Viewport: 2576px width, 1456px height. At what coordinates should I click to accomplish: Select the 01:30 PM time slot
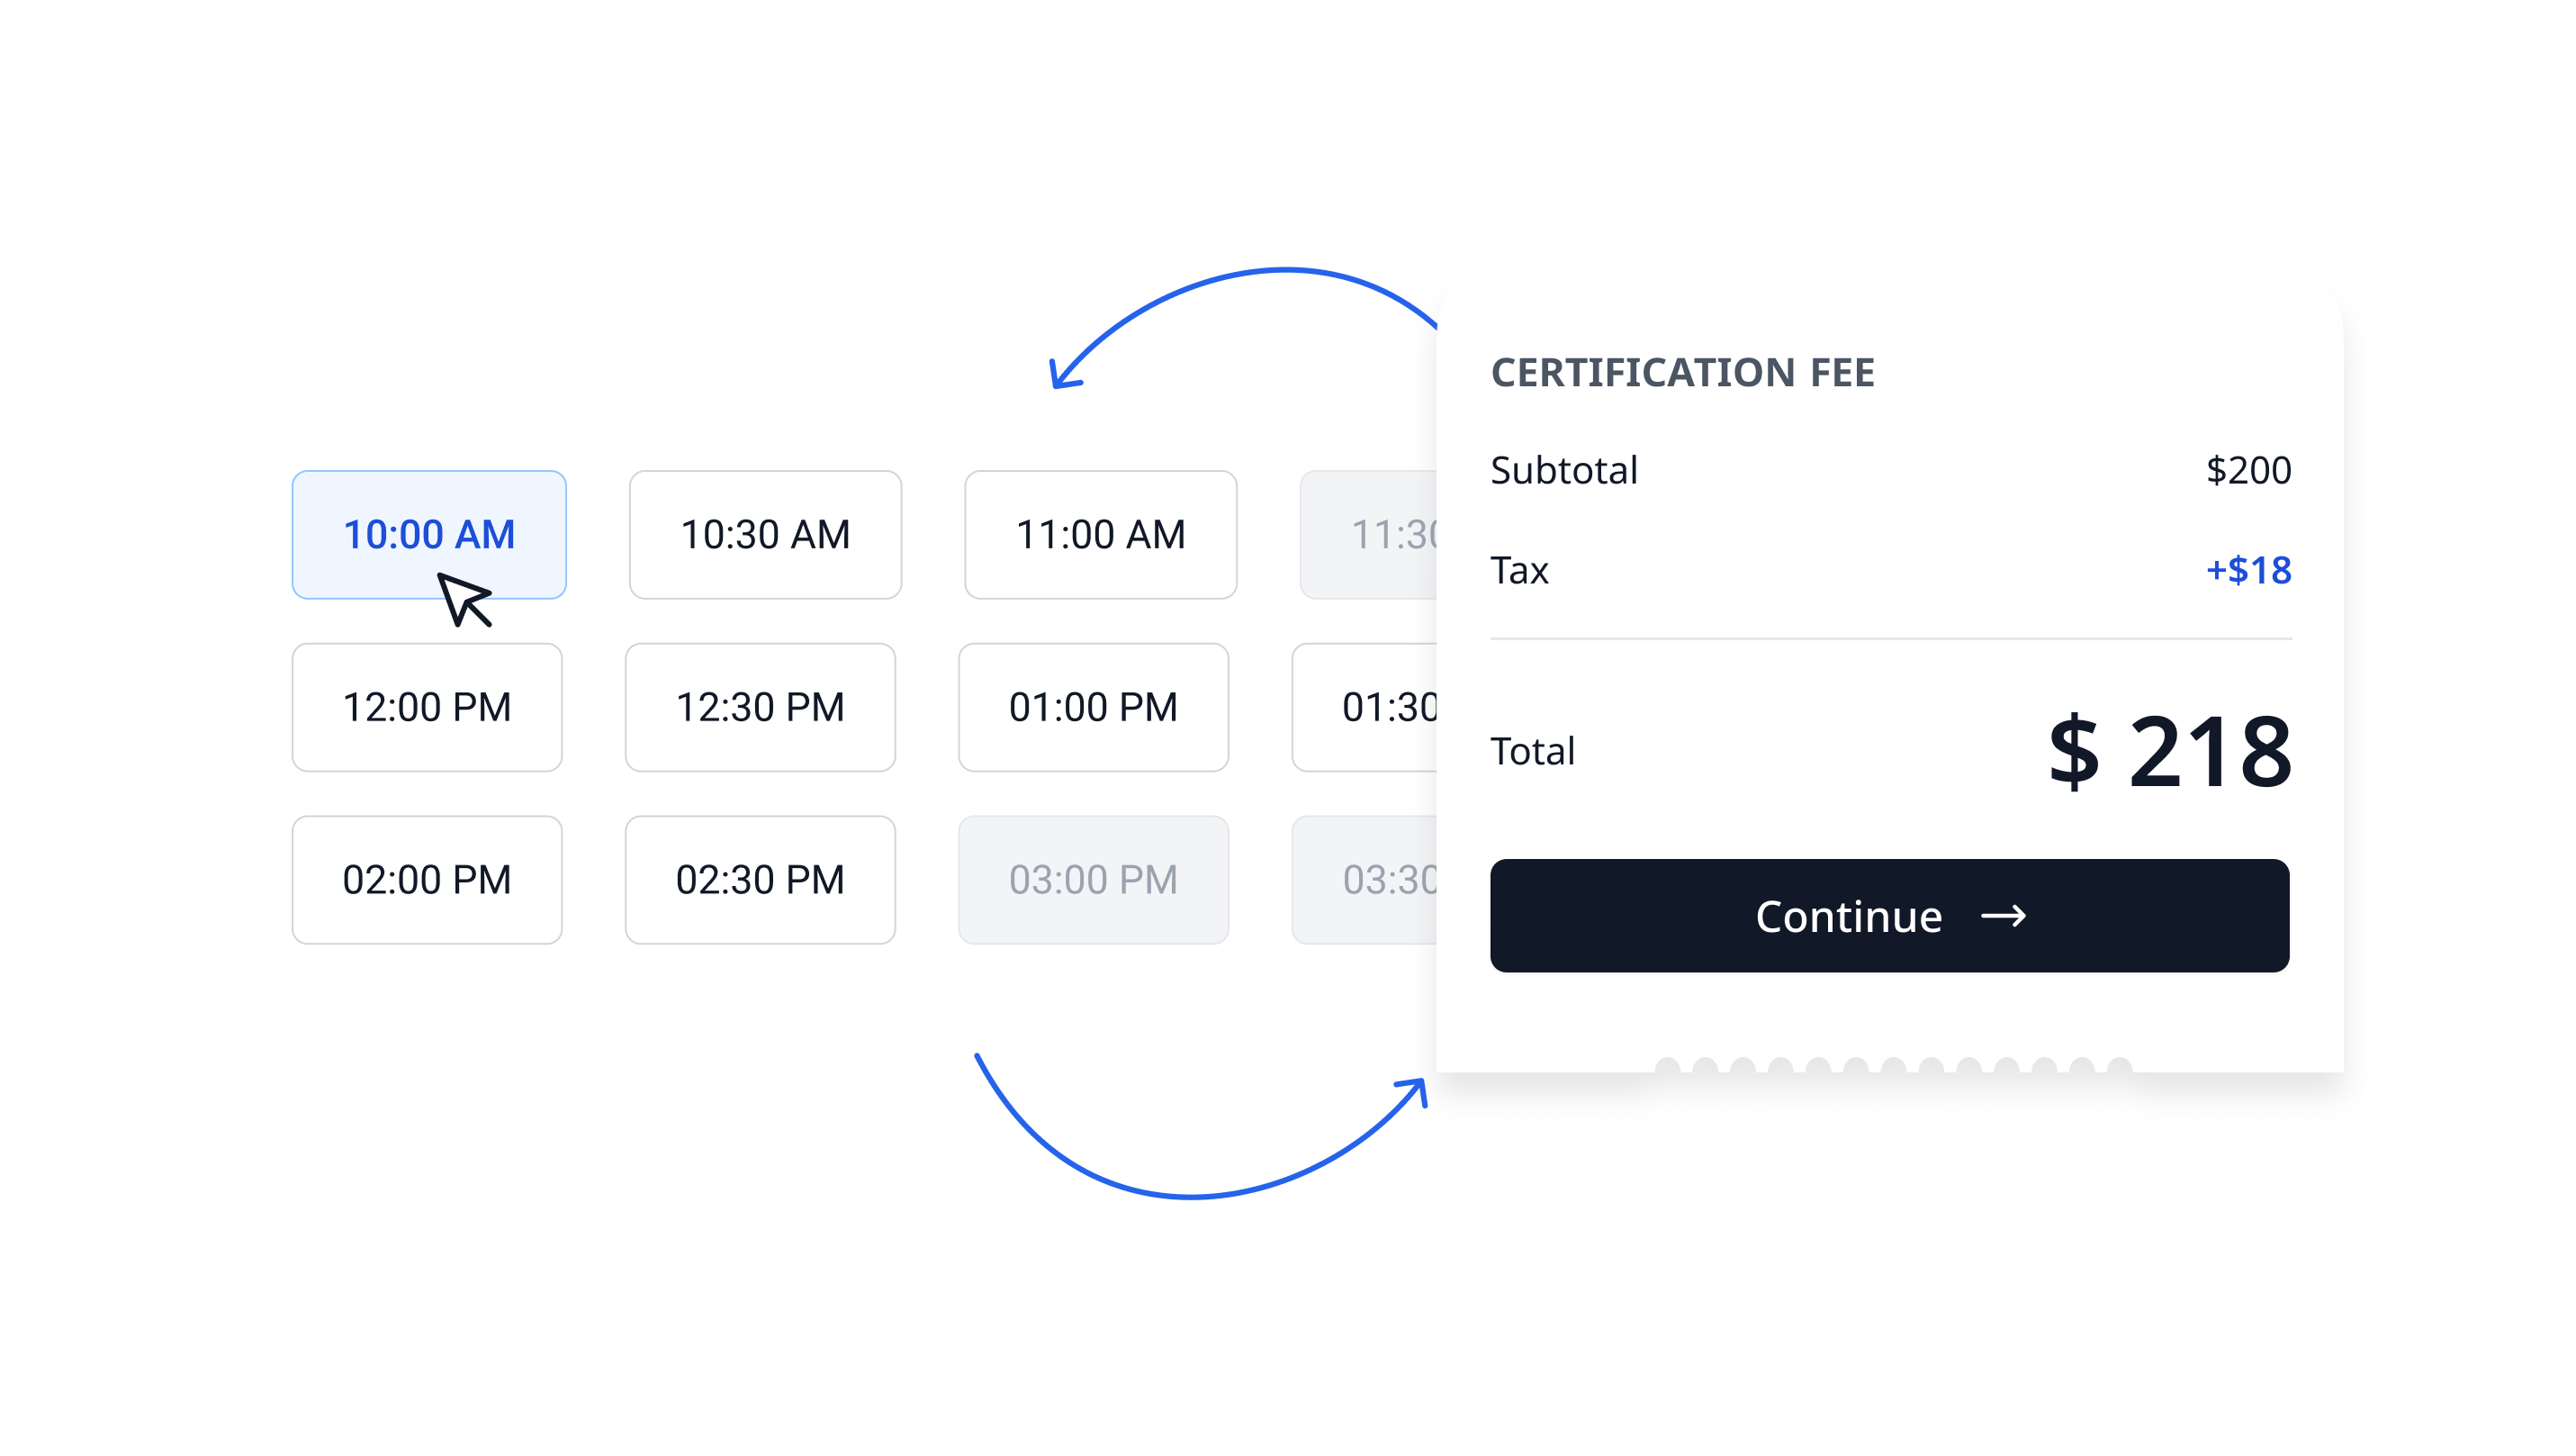point(1380,708)
